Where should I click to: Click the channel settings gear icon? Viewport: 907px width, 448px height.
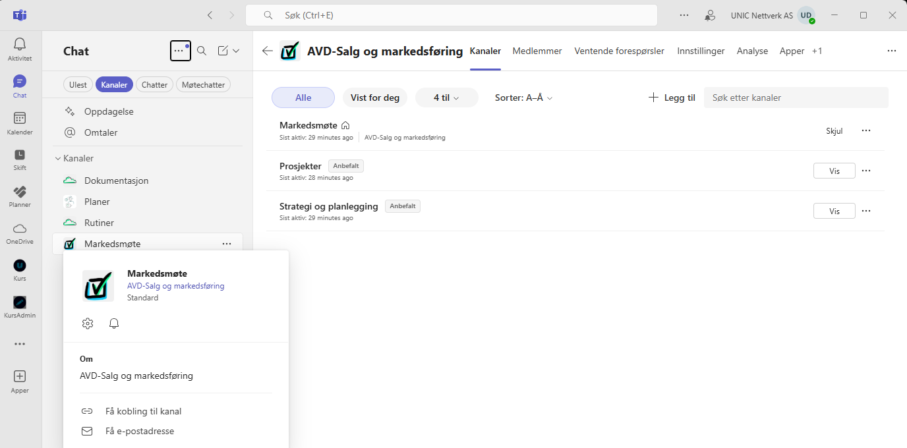pos(88,323)
